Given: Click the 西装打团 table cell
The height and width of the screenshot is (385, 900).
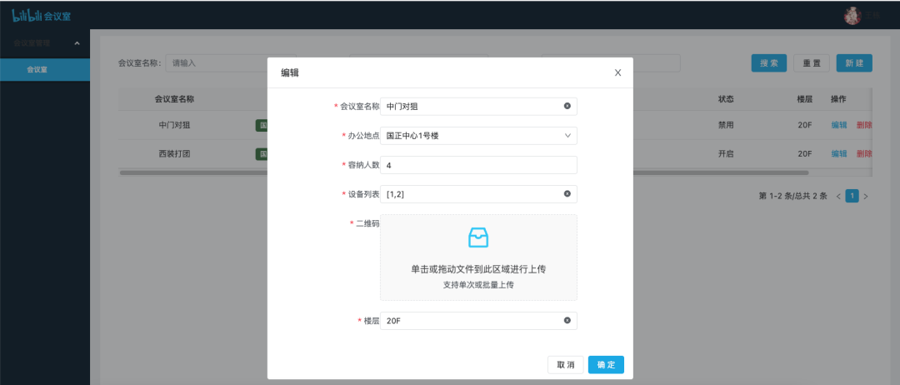Looking at the screenshot, I should pyautogui.click(x=174, y=154).
